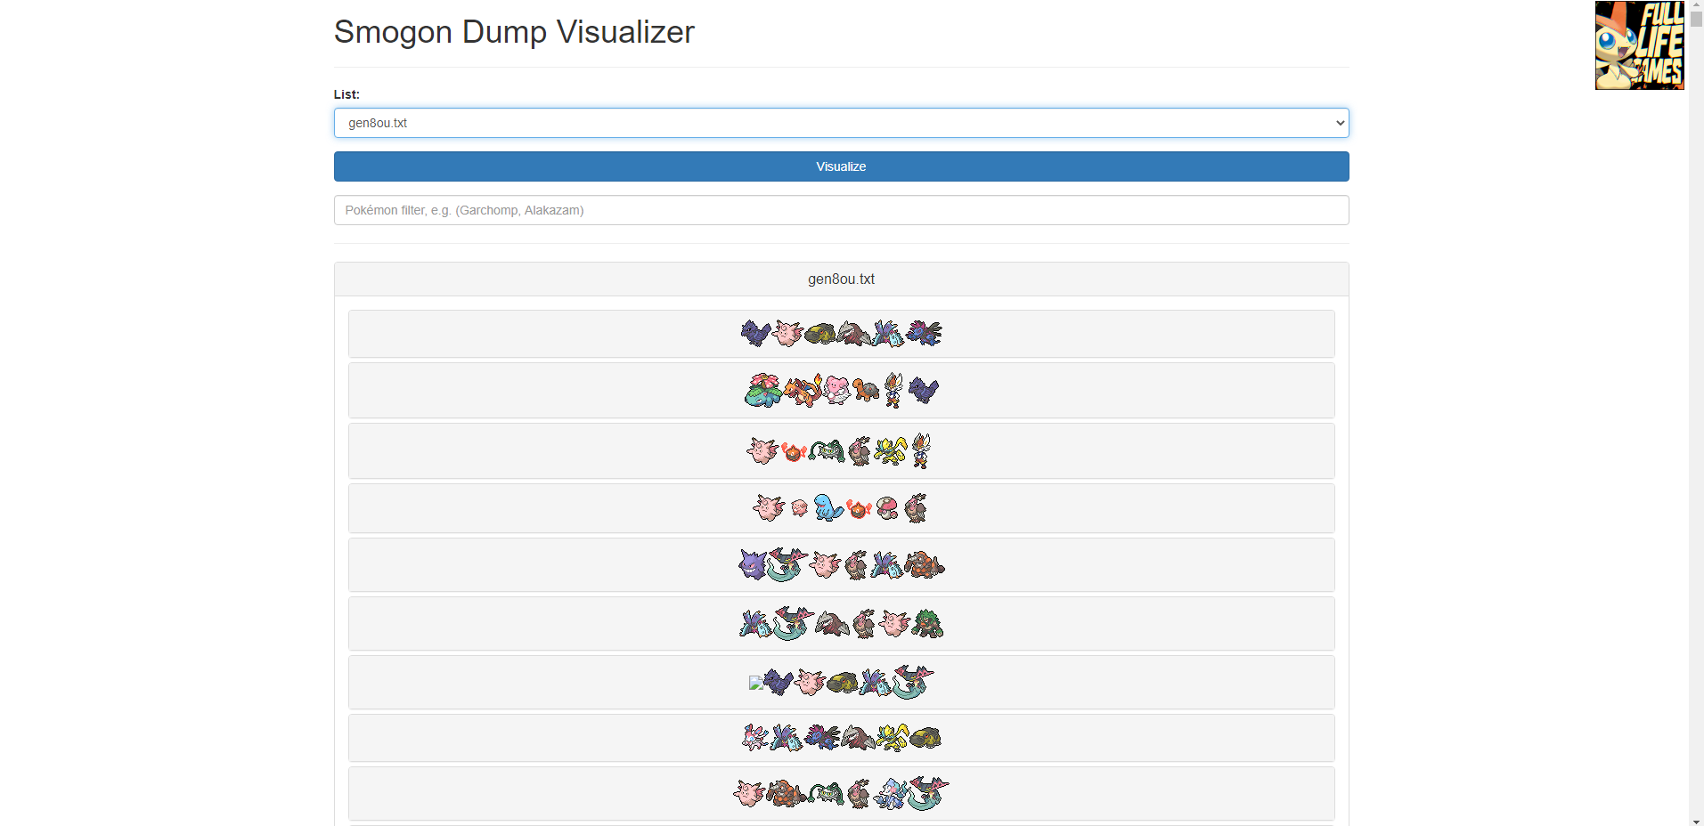Select the Blissey sprite
The width and height of the screenshot is (1704, 826).
coord(837,390)
